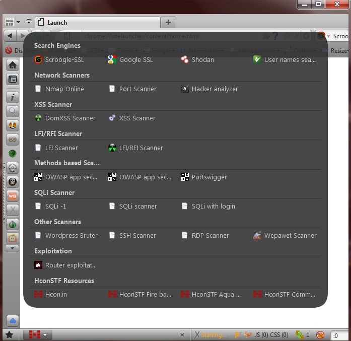The width and height of the screenshot is (351, 341).
Task: Open SSH Scanner entry
Action: 132,235
